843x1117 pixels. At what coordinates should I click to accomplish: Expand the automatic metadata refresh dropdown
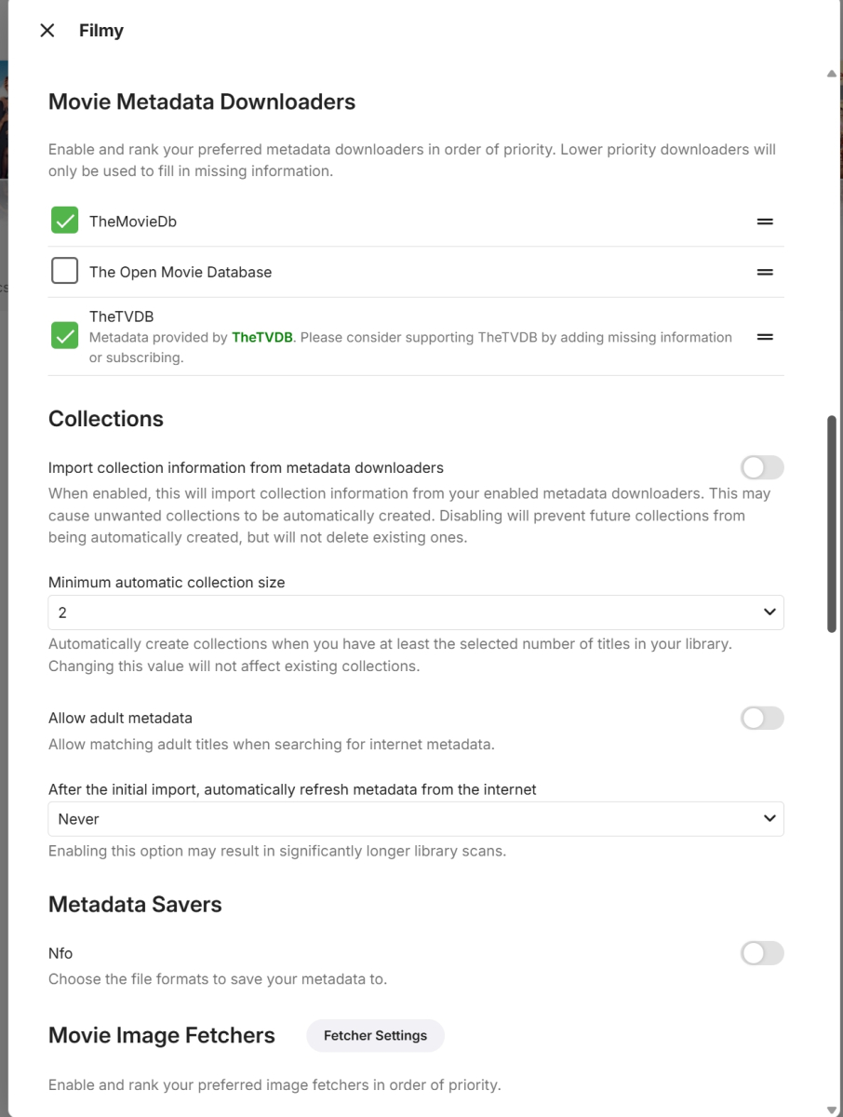click(415, 819)
